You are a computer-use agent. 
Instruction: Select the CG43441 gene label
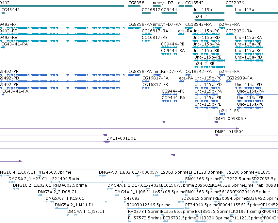pyautogui.click(x=10, y=10)
